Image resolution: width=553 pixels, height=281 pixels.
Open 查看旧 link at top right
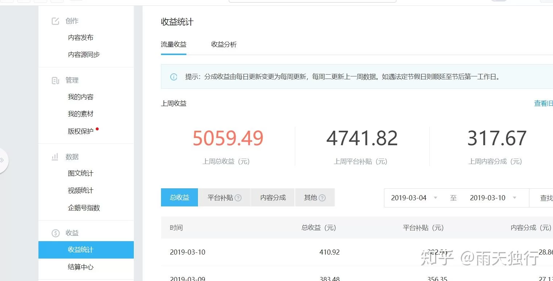point(543,104)
